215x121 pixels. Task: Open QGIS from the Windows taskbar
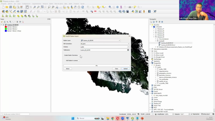click(x=132, y=118)
